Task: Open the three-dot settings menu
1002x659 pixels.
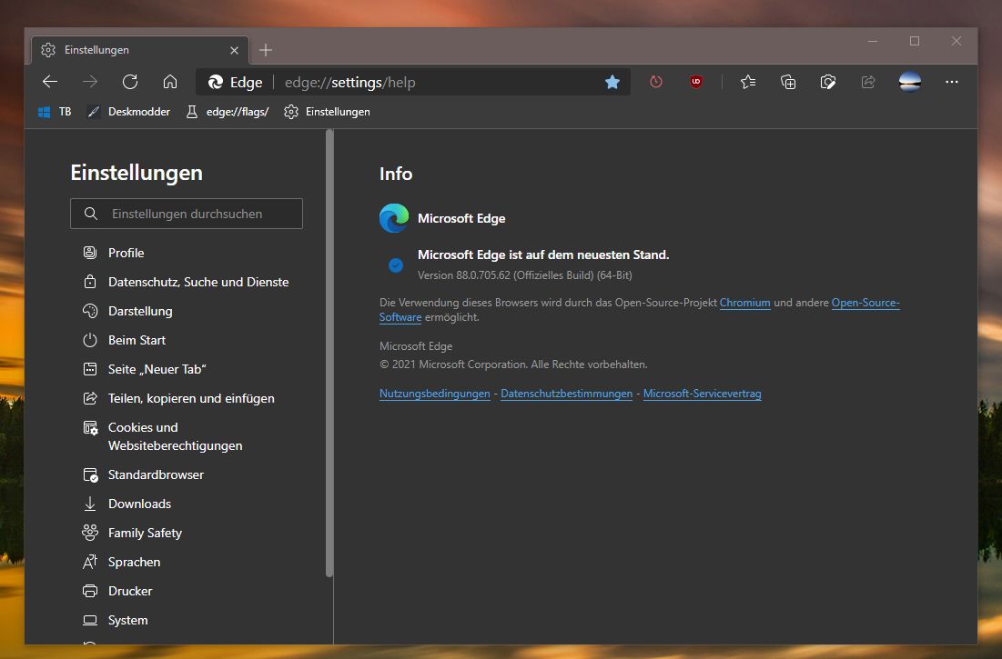Action: point(952,82)
